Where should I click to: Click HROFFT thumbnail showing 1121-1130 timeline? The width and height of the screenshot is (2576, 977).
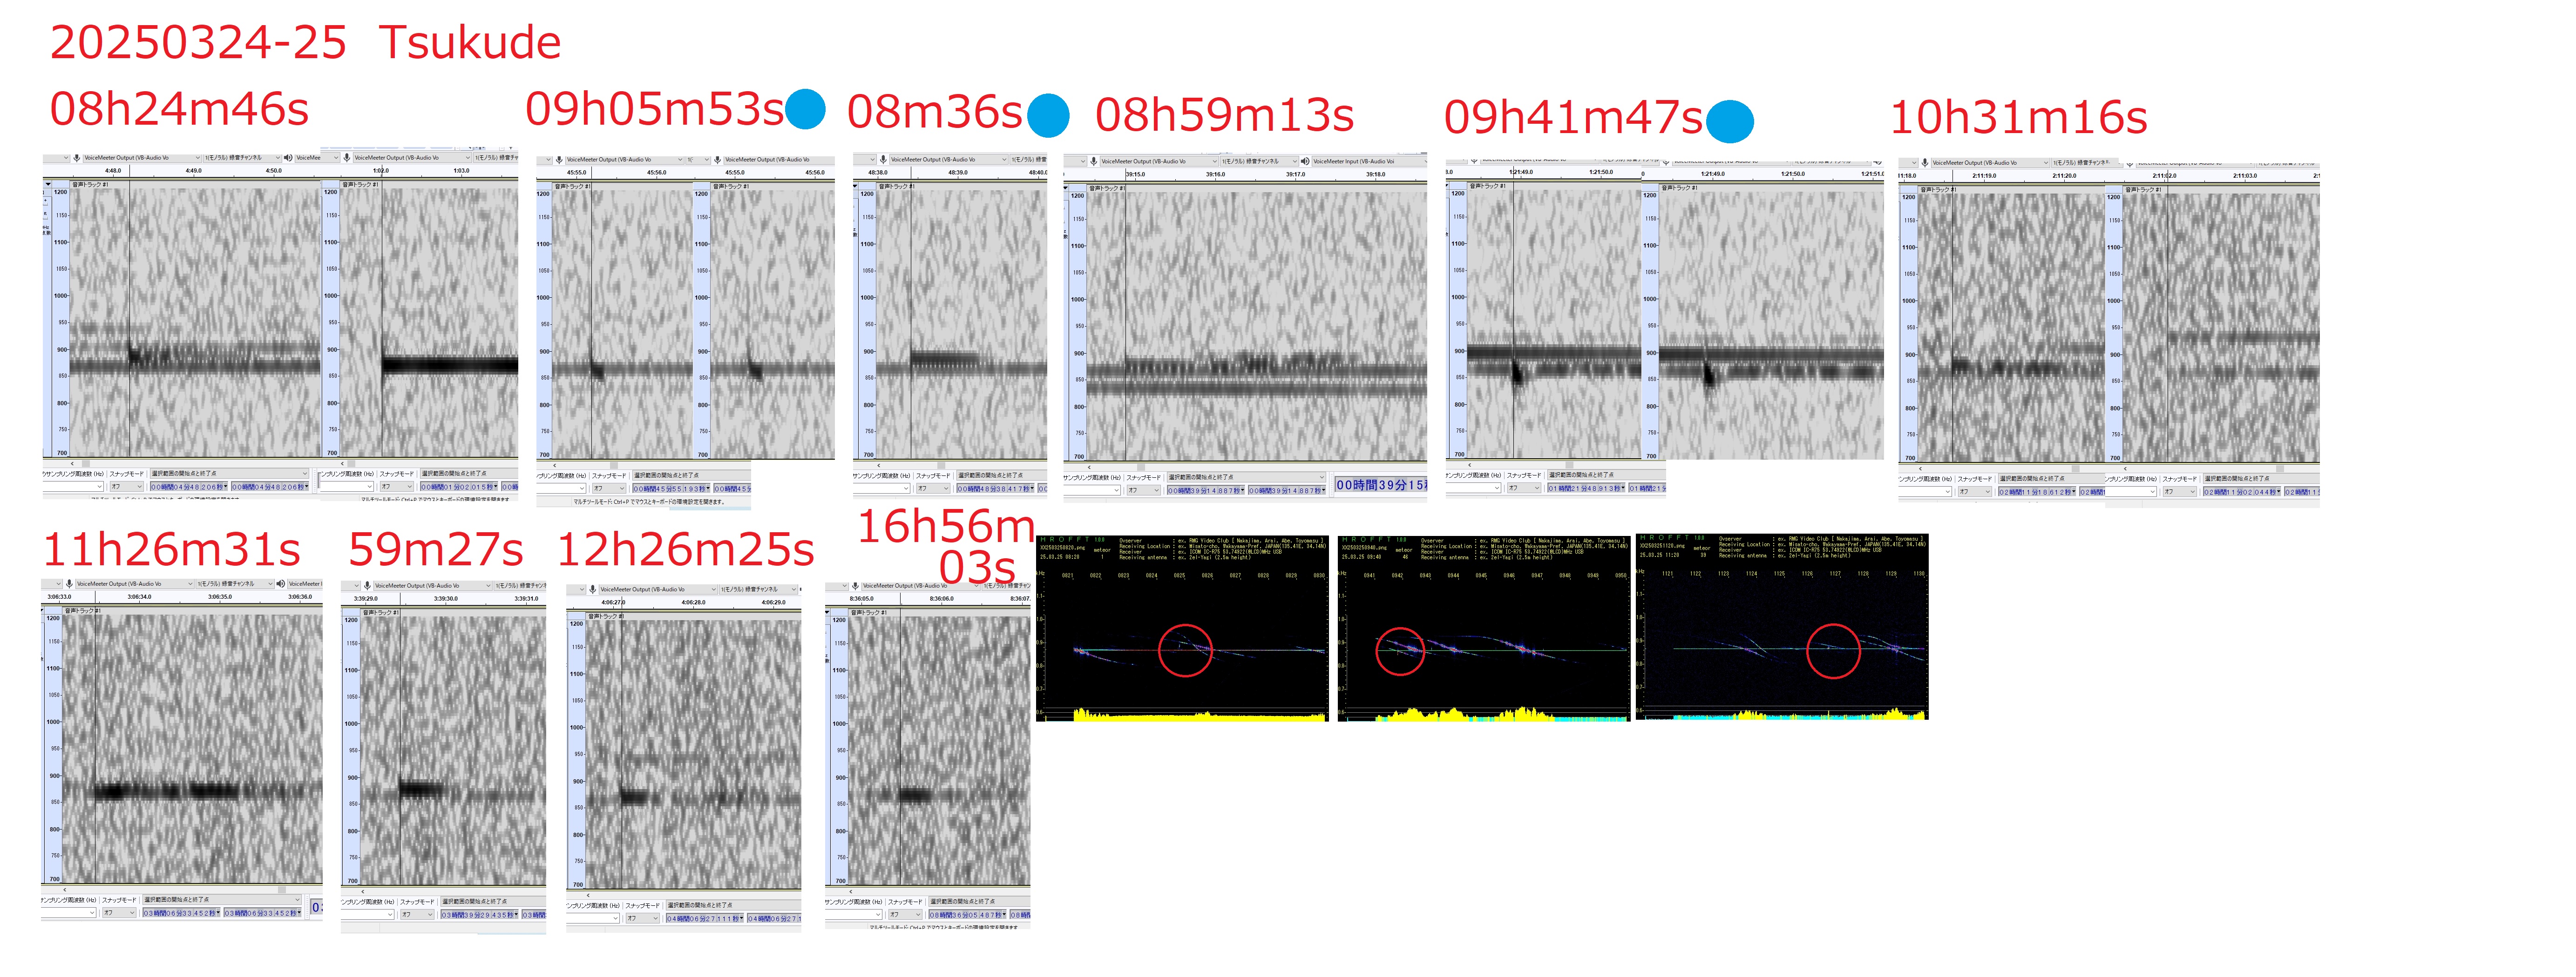click(x=1781, y=626)
